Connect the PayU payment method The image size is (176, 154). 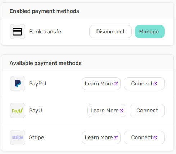147,111
